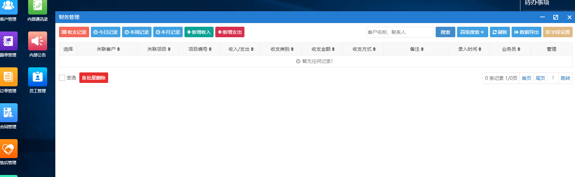
Task: Filter by 本周记录
Action: [x=137, y=32]
